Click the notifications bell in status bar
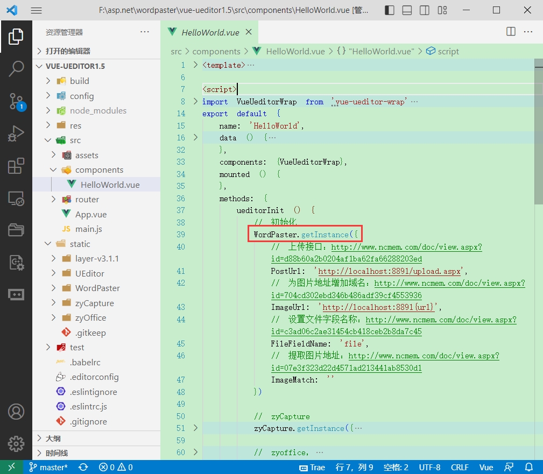543x474 pixels. pos(529,467)
